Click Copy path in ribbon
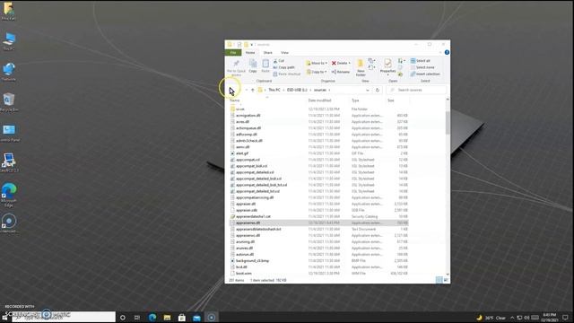 tap(284, 67)
